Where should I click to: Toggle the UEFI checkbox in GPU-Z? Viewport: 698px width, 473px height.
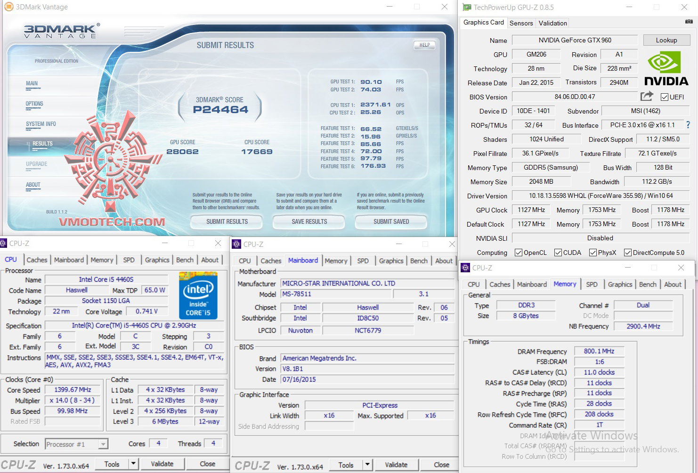[x=665, y=97]
